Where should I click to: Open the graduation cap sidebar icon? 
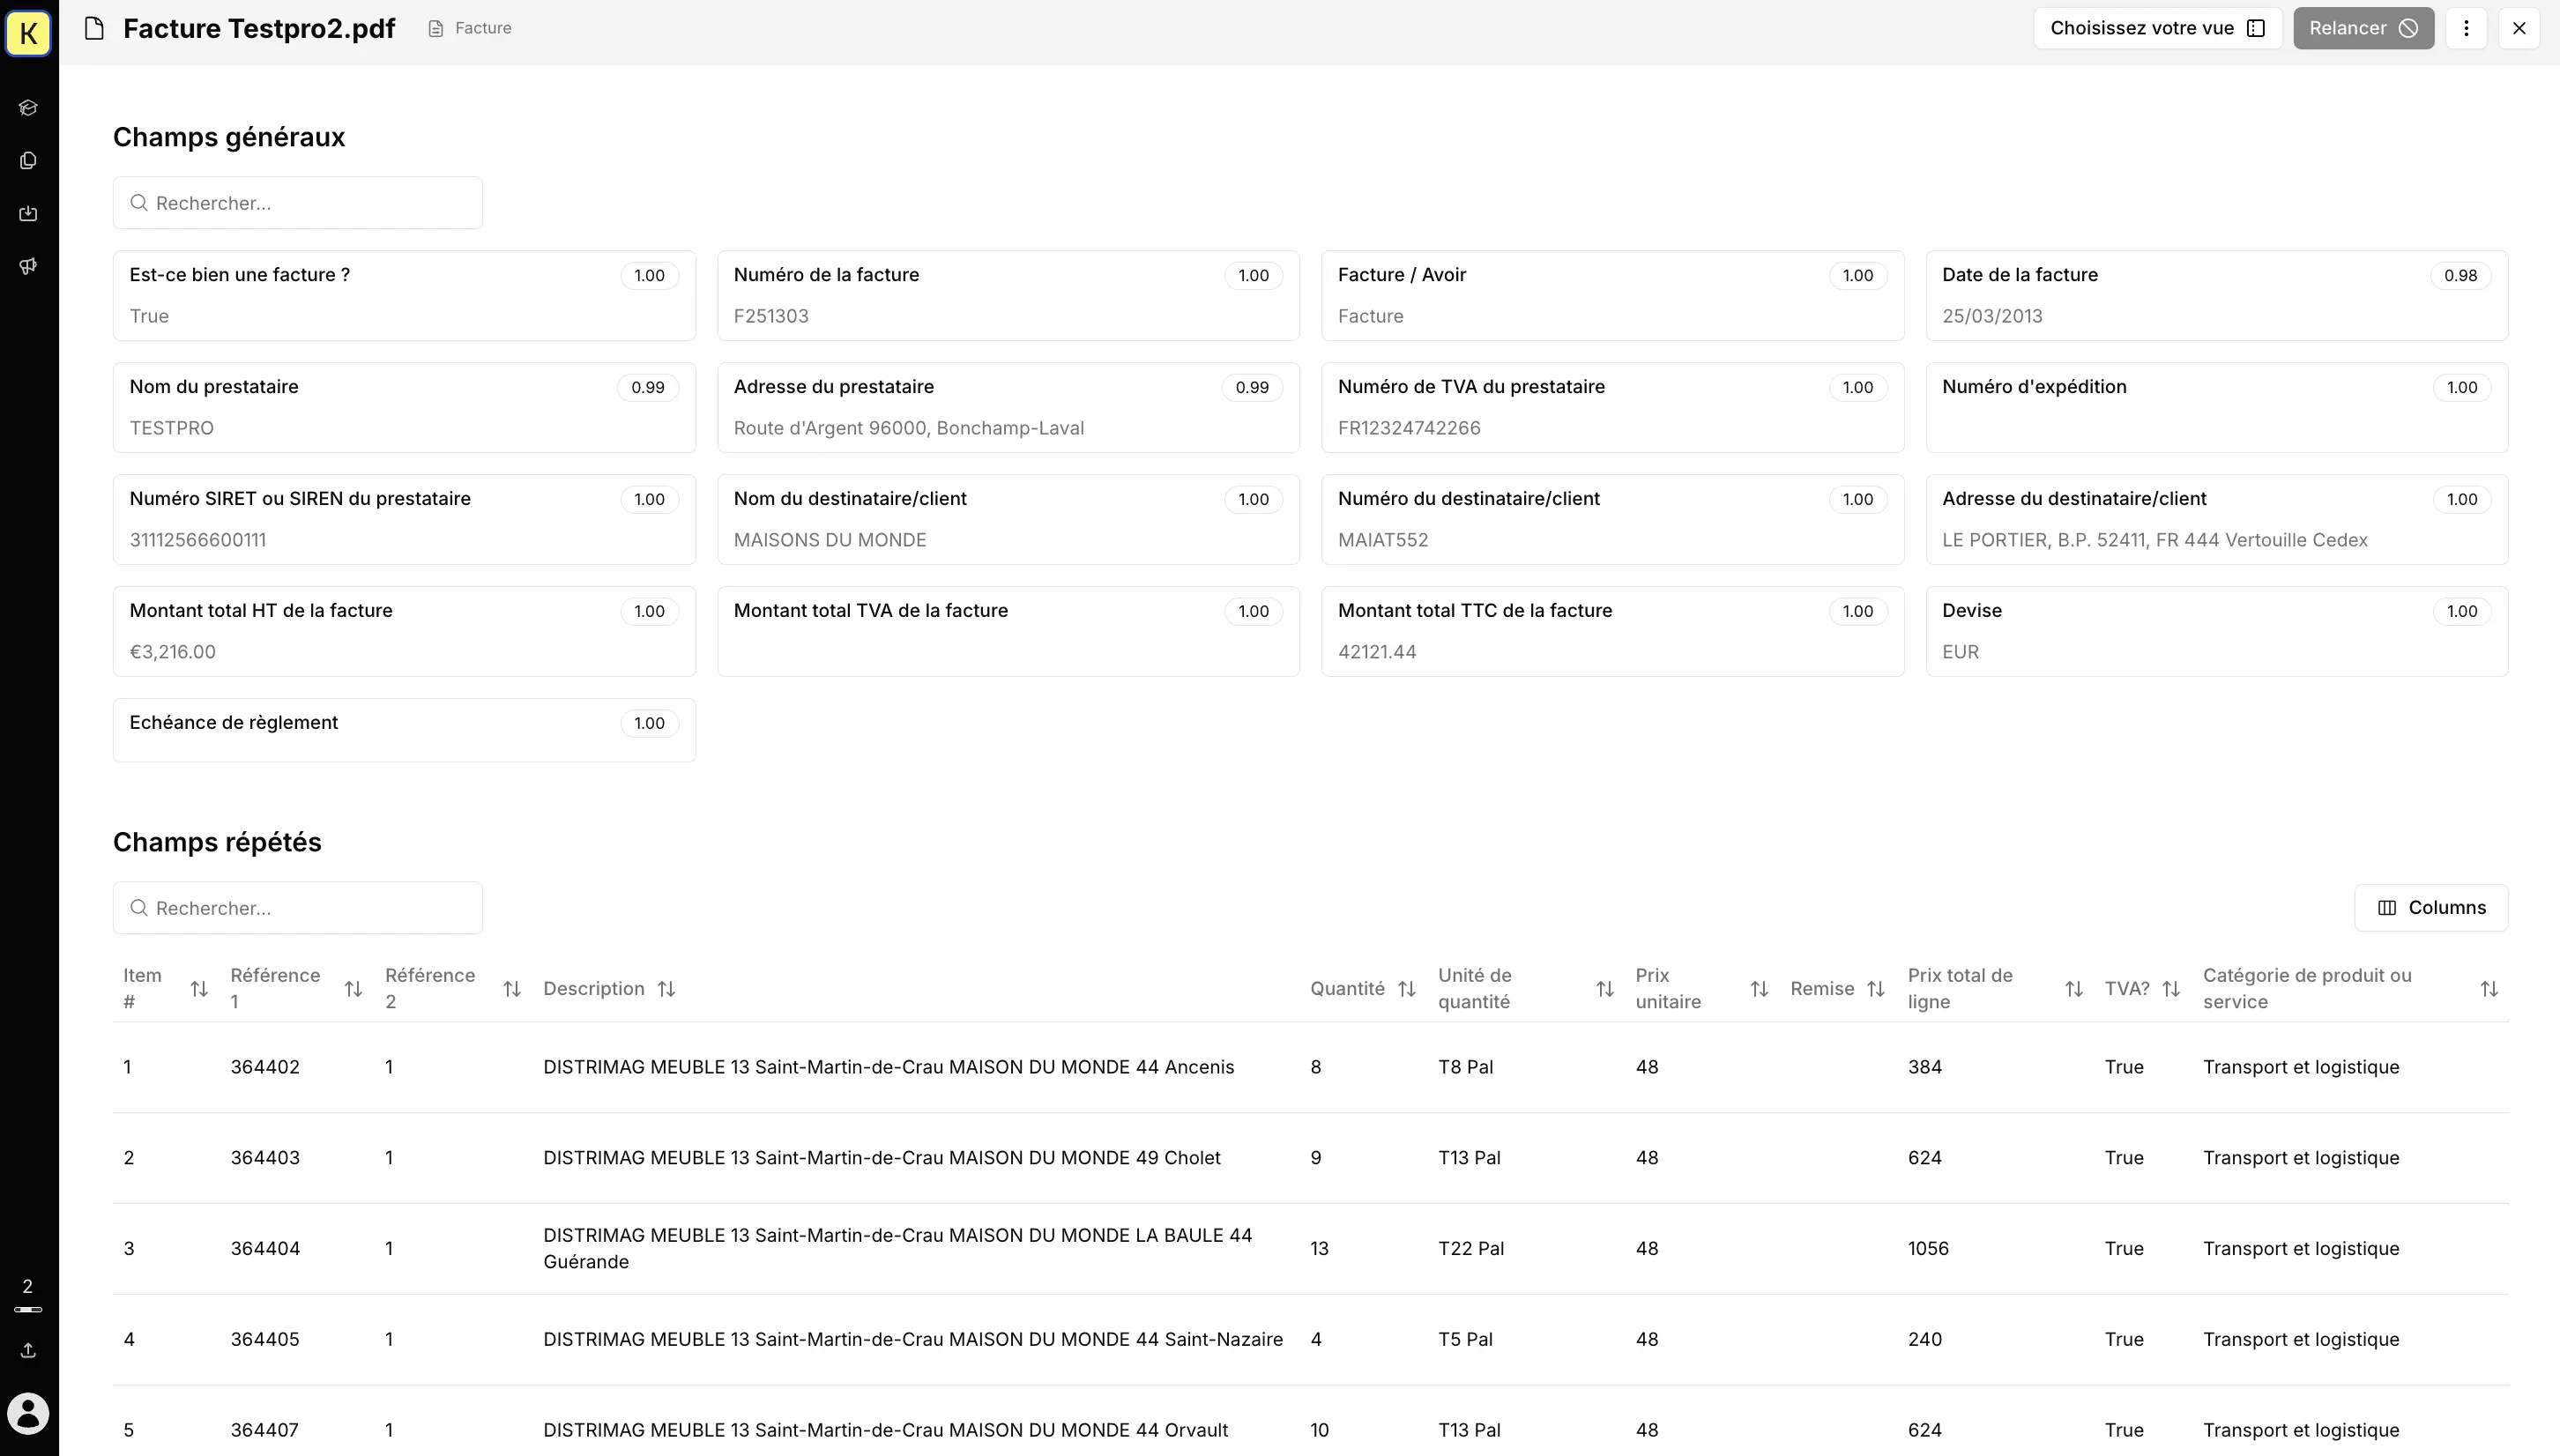click(x=28, y=108)
